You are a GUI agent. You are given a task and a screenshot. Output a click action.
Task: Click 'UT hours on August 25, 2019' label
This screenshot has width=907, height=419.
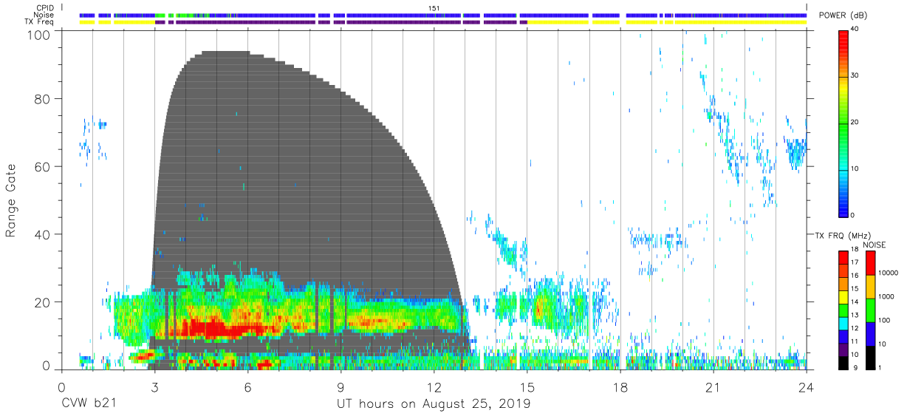(x=434, y=404)
